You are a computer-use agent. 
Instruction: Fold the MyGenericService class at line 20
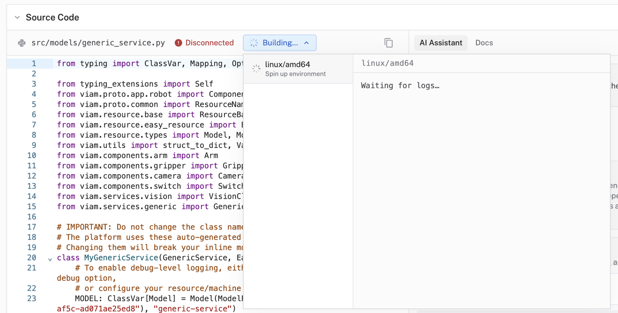[x=50, y=259]
